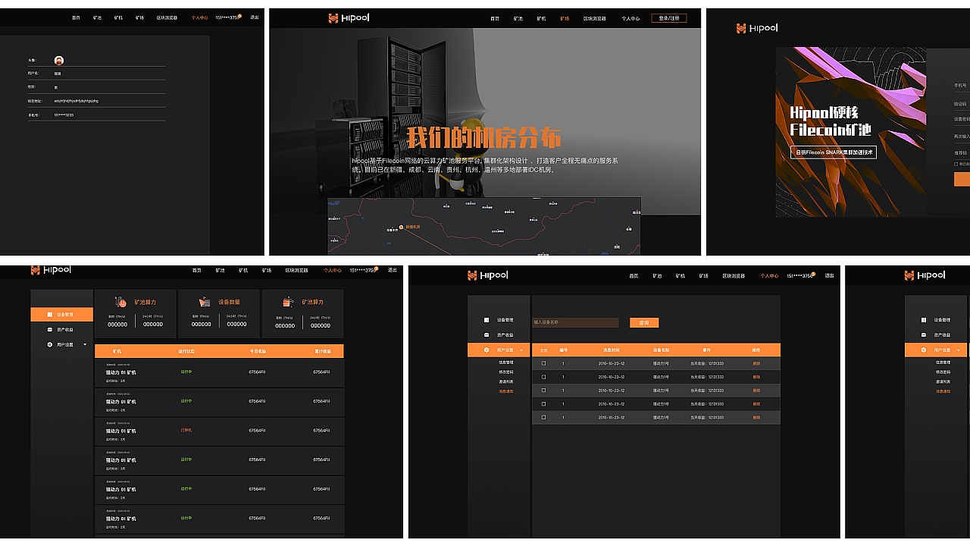Click the 今日收益 column header
Viewport: 970px width, 546px height.
(x=258, y=351)
